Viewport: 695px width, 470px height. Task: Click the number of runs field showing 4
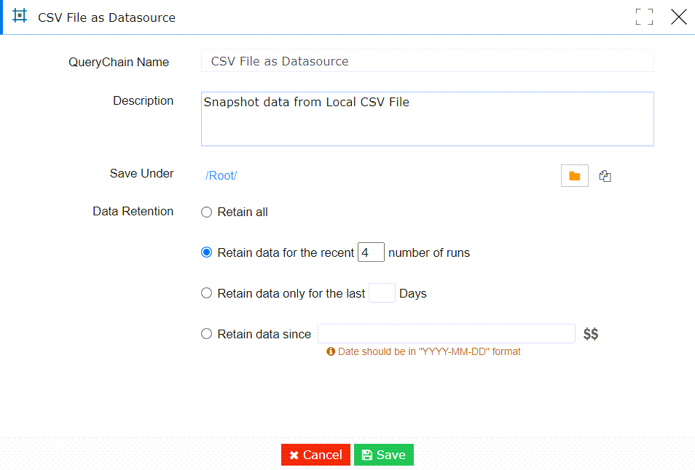click(x=370, y=252)
